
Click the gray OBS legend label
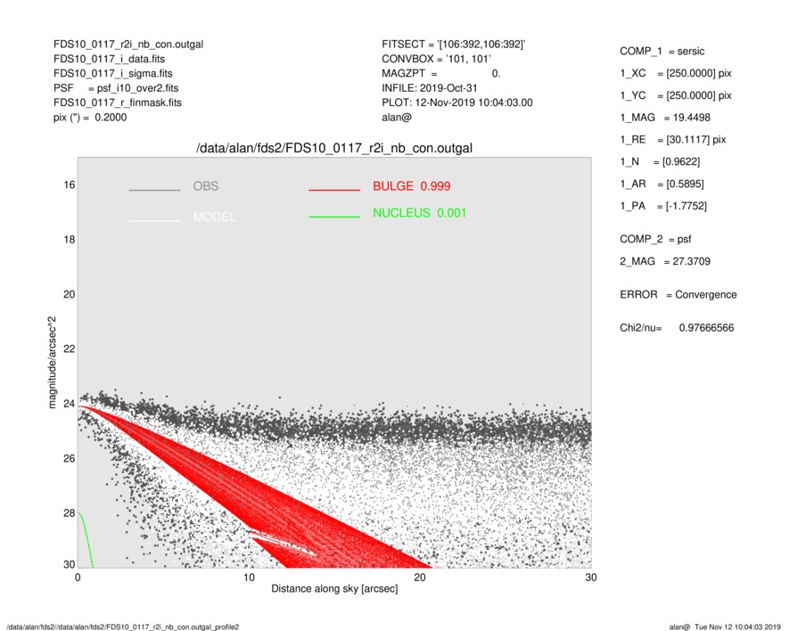pyautogui.click(x=206, y=186)
